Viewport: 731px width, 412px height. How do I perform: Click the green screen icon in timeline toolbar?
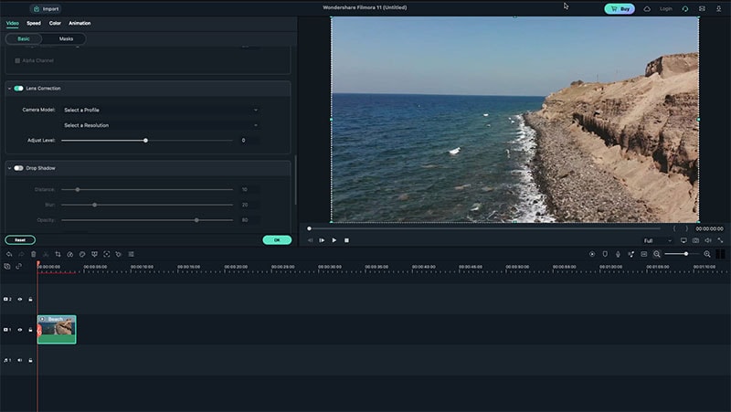[x=94, y=254]
